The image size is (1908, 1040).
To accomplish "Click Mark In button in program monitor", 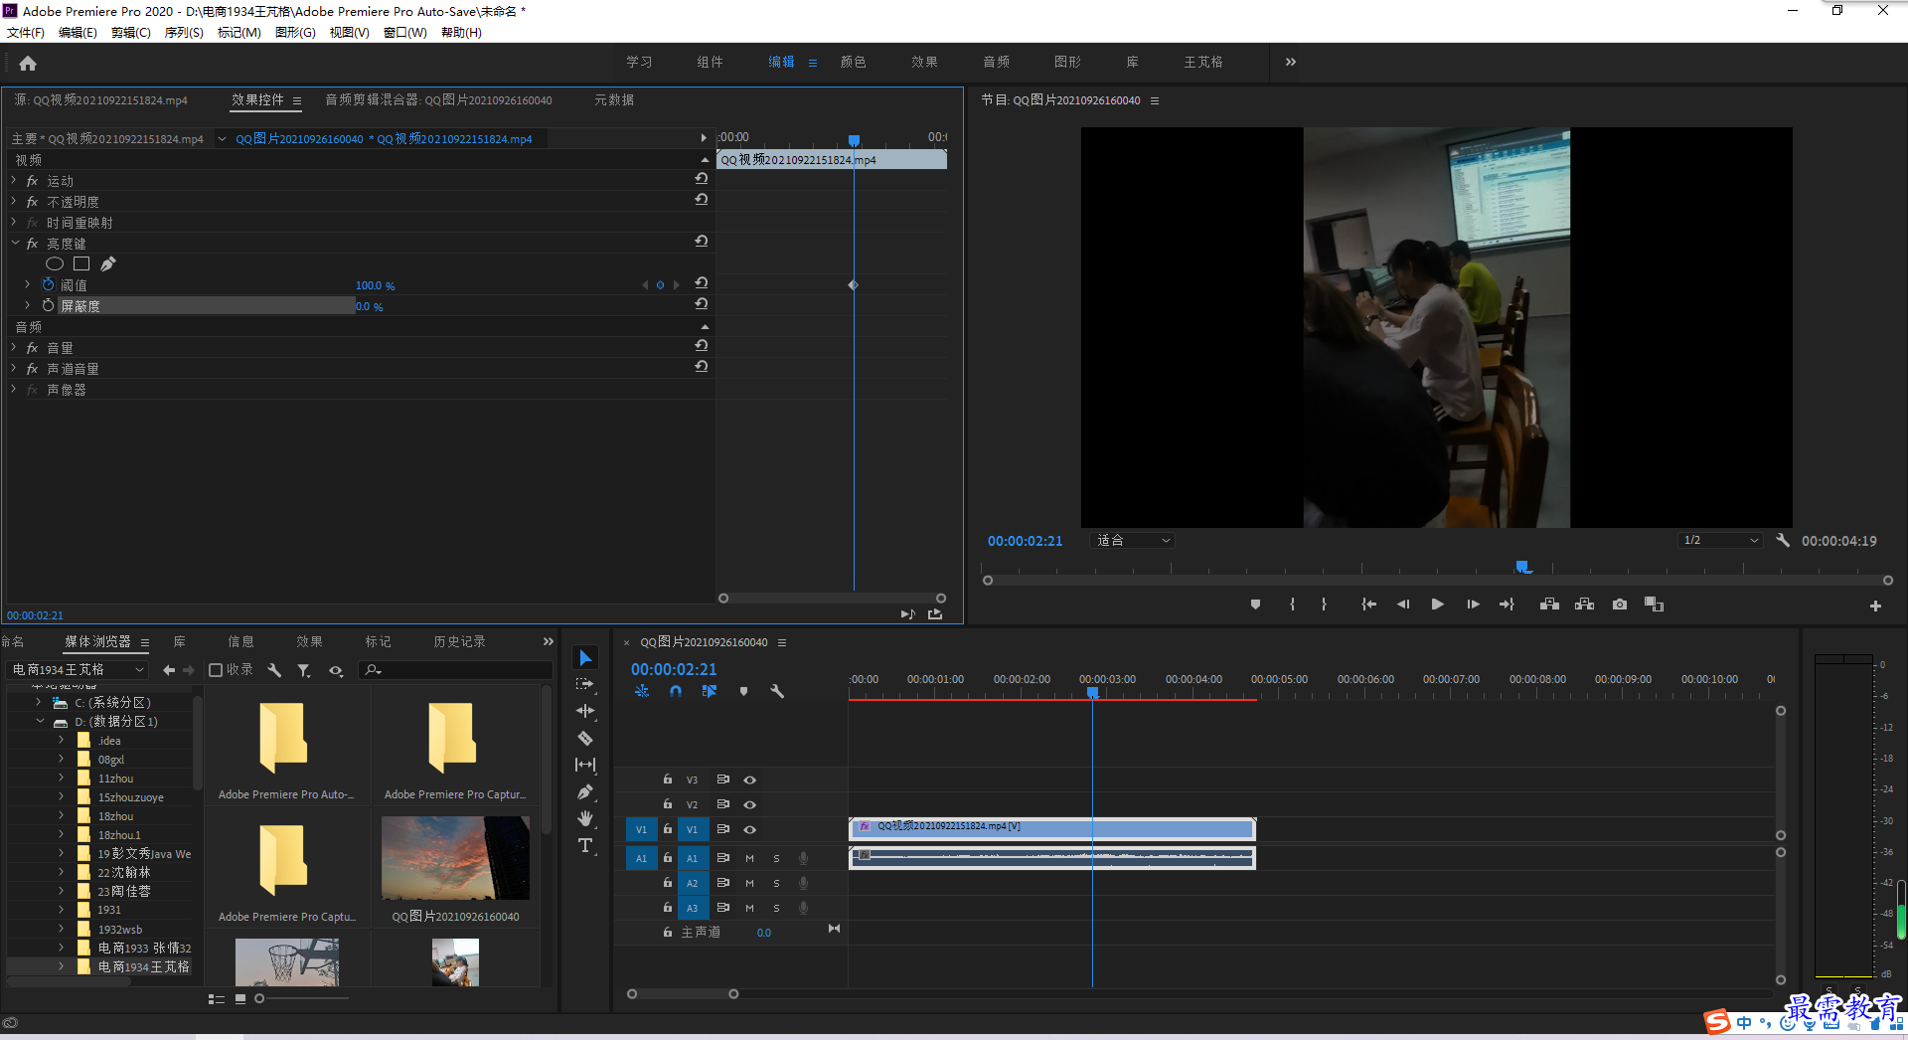I will [1292, 605].
